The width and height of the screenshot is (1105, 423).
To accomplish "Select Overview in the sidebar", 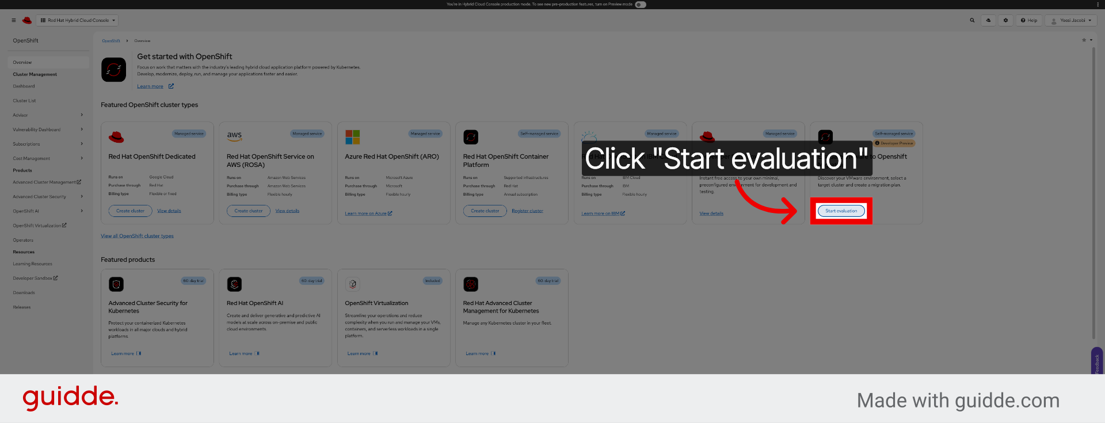I will point(48,62).
